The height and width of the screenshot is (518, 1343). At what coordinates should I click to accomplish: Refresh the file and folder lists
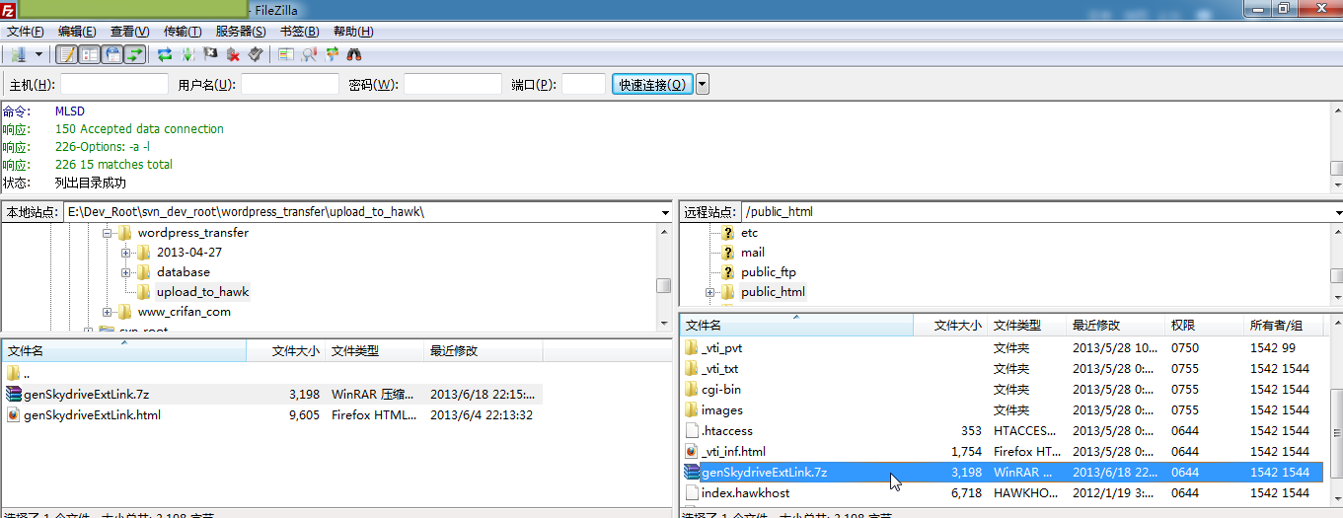click(x=165, y=54)
